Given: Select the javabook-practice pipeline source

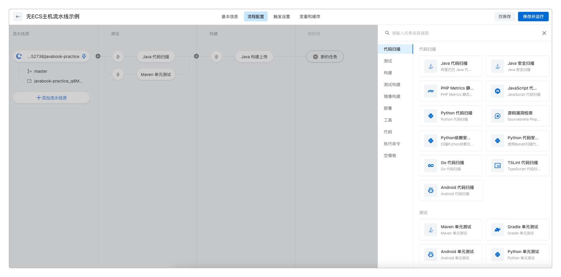Looking at the screenshot, I should pyautogui.click(x=51, y=56).
